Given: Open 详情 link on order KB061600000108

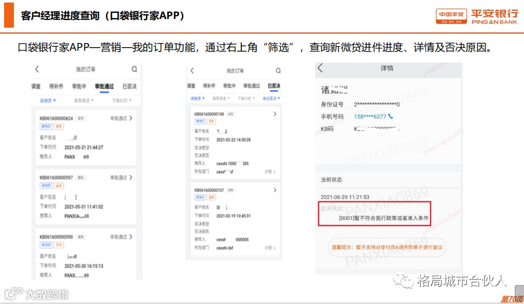Looking at the screenshot, I should coord(270,172).
